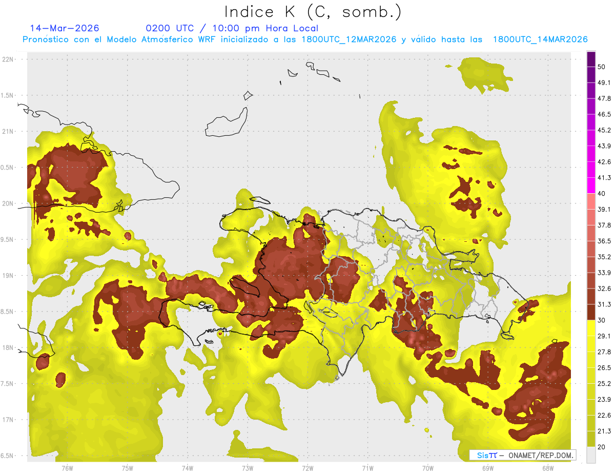Click the colorbar value '49.1'

coord(604,82)
